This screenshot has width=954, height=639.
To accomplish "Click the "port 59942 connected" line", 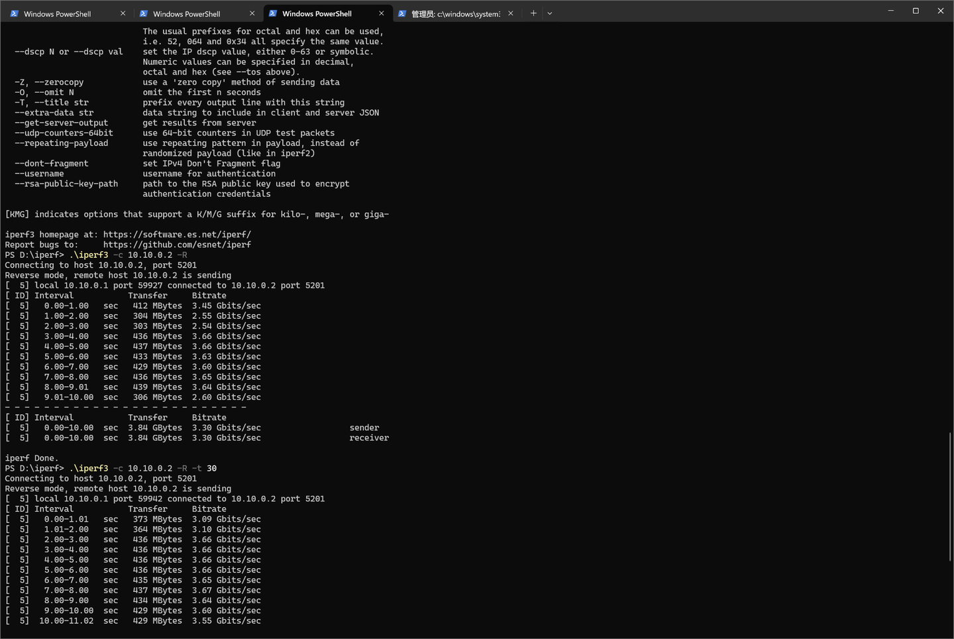I will (x=165, y=499).
